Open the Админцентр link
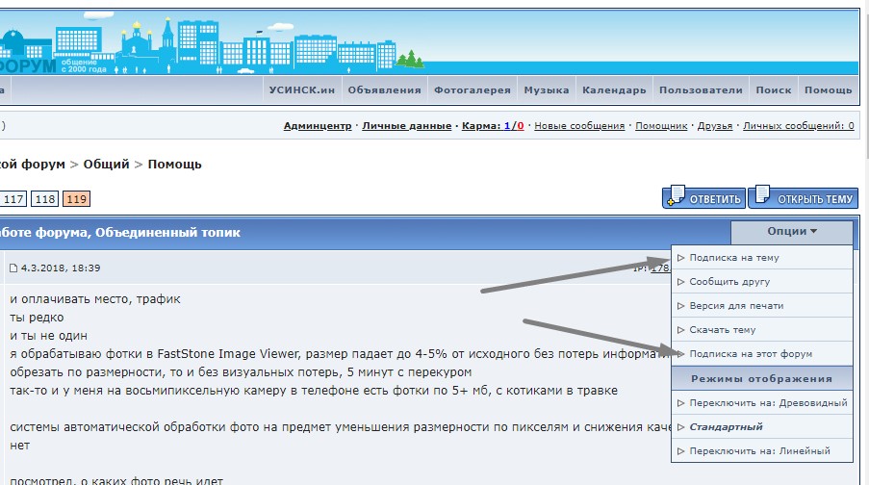869x485 pixels. click(318, 126)
